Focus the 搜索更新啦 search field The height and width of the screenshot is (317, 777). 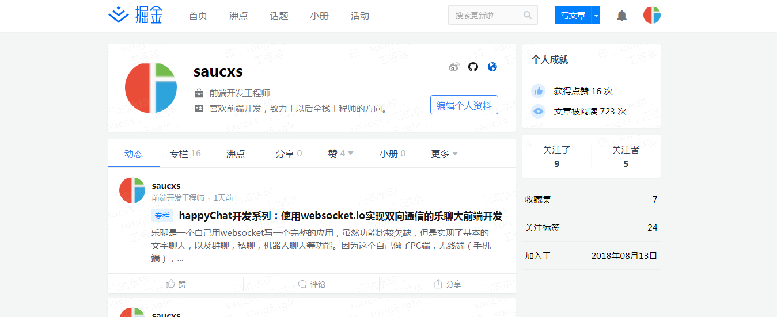click(485, 15)
